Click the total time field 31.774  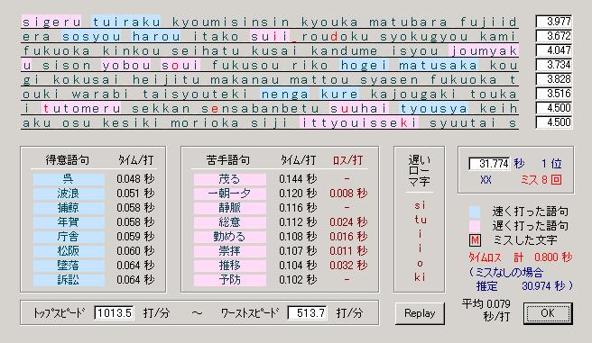(x=489, y=164)
